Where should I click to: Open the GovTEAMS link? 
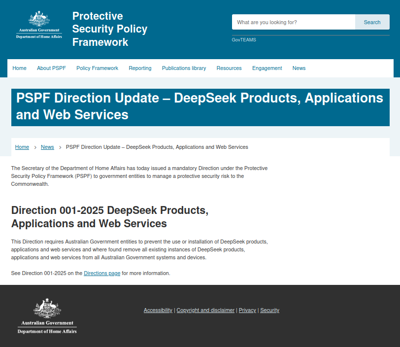244,40
